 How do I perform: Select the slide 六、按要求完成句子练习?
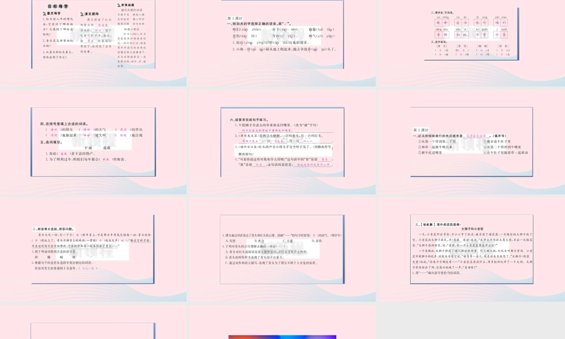pos(282,142)
